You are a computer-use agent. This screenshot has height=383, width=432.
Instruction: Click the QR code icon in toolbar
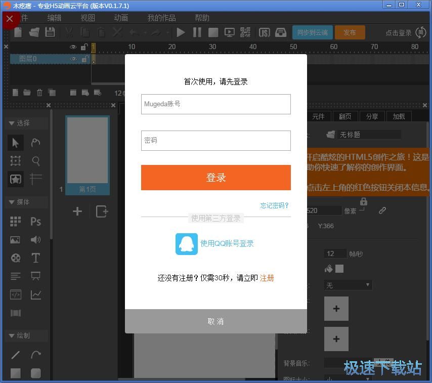click(245, 32)
